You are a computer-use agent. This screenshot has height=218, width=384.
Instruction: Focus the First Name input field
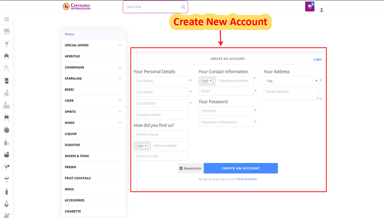[x=161, y=81]
